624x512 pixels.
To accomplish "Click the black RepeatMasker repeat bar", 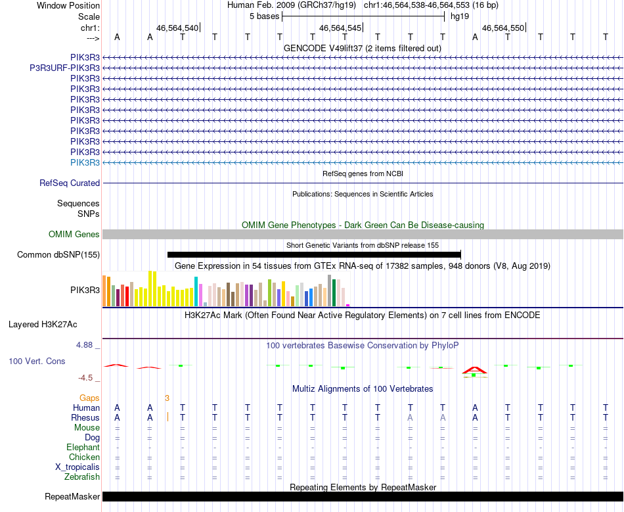I will (x=363, y=496).
